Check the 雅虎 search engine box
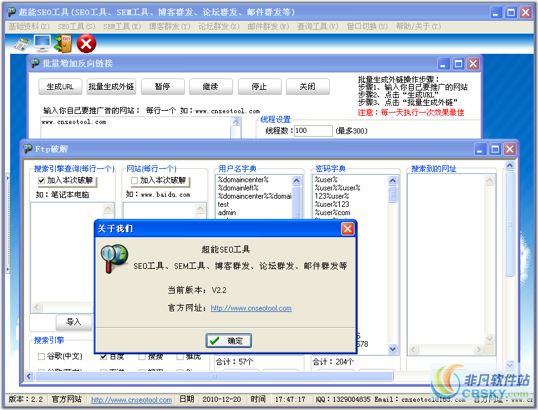The image size is (538, 410). [x=180, y=356]
